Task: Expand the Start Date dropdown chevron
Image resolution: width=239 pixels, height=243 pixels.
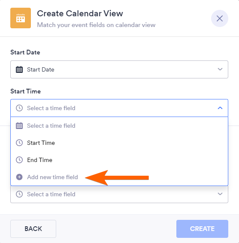Action: click(x=220, y=69)
